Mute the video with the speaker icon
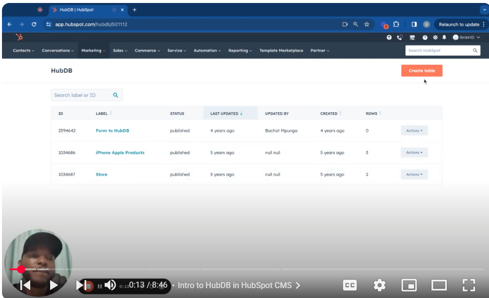The image size is (489, 298). tap(110, 285)
